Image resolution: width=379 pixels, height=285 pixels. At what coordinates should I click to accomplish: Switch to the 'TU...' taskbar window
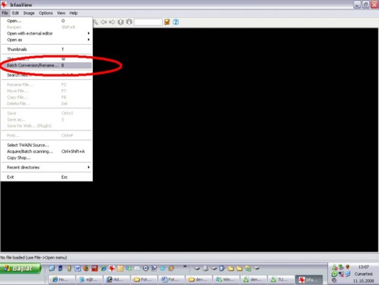(281, 279)
